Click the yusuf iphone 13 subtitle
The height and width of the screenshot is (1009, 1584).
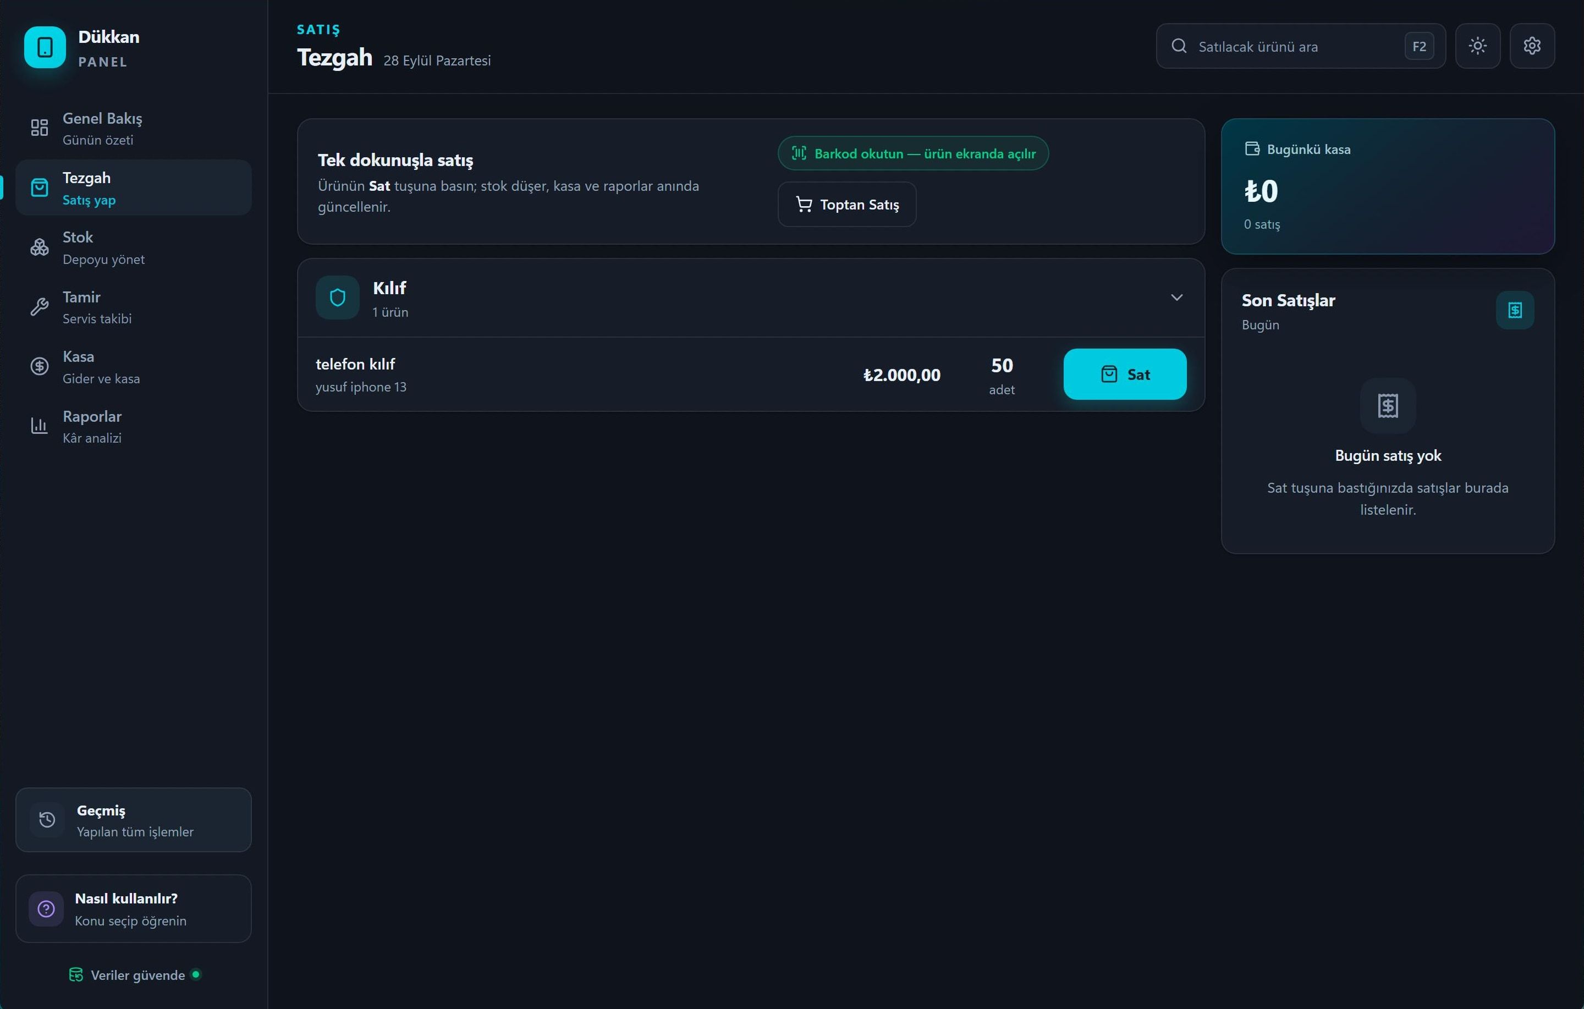pos(361,387)
